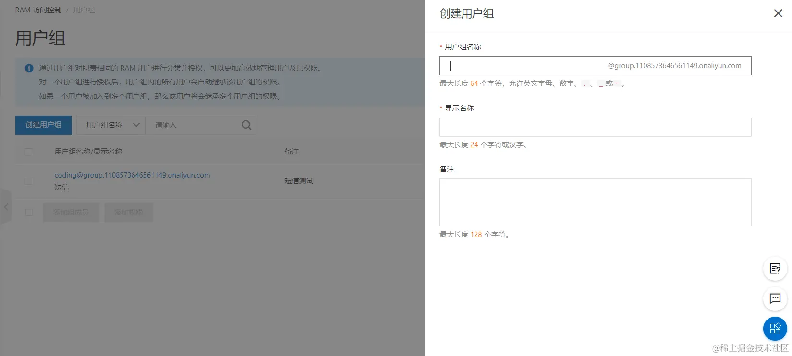
Task: Focus the 备注 textarea
Action: 595,202
